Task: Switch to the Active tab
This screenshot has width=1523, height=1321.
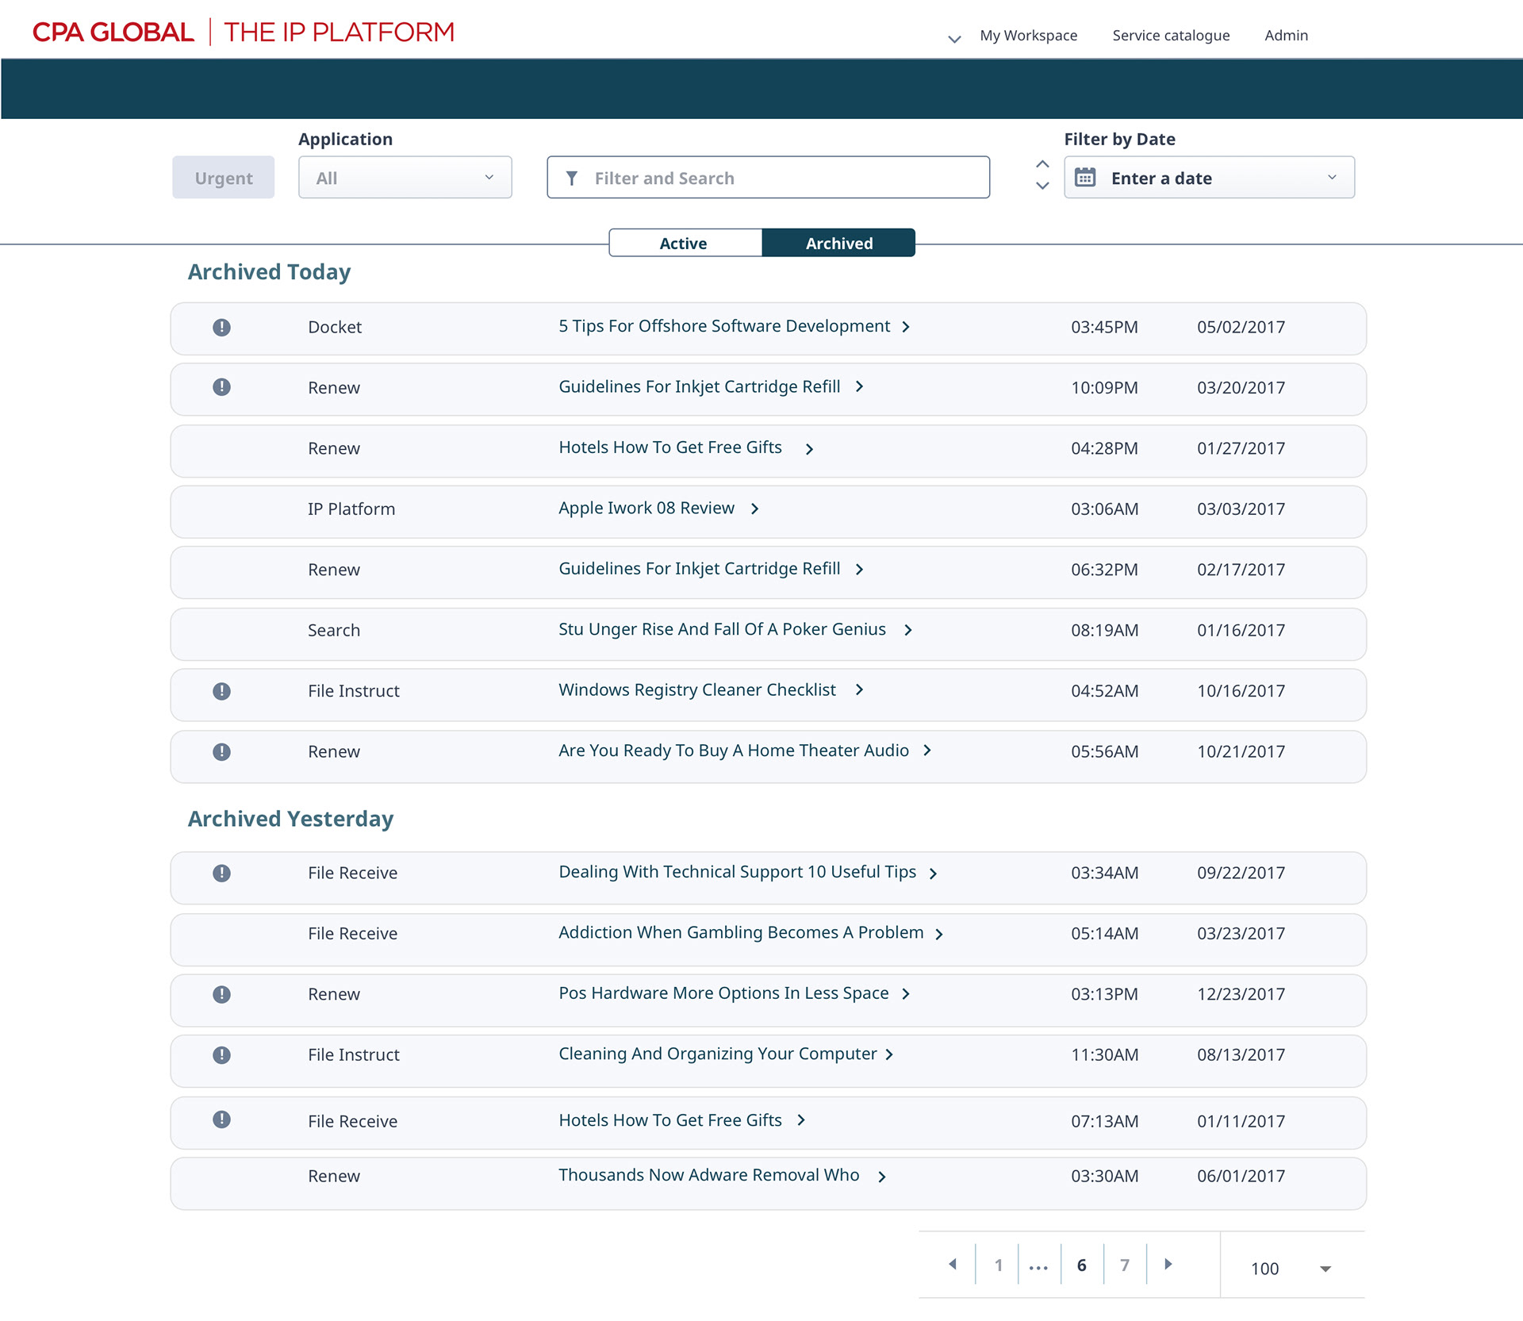Action: [685, 243]
